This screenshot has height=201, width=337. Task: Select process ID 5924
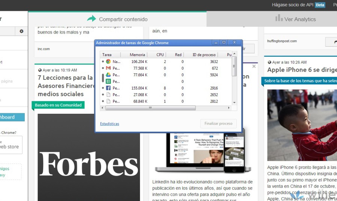point(214,75)
